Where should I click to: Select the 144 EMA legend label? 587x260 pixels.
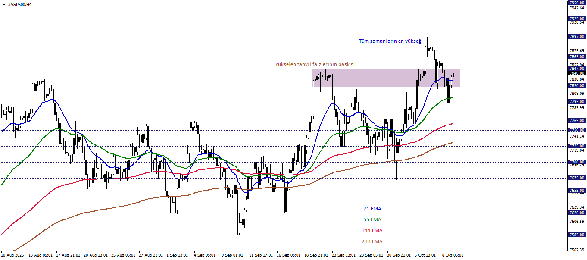(x=372, y=230)
